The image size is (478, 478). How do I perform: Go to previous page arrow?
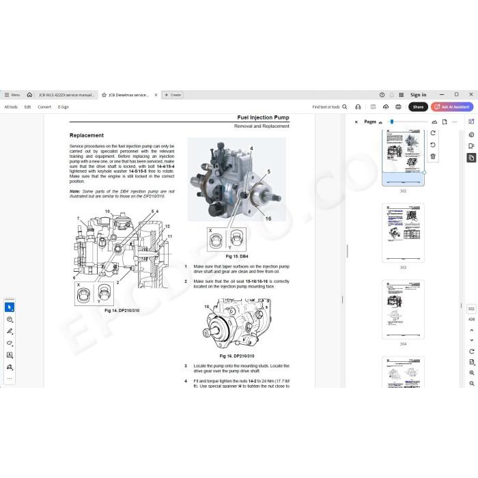click(x=472, y=330)
